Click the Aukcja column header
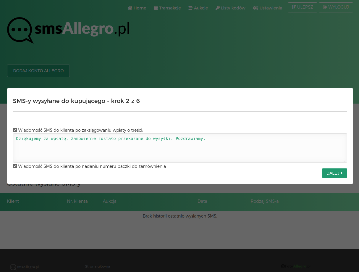 coord(110,201)
